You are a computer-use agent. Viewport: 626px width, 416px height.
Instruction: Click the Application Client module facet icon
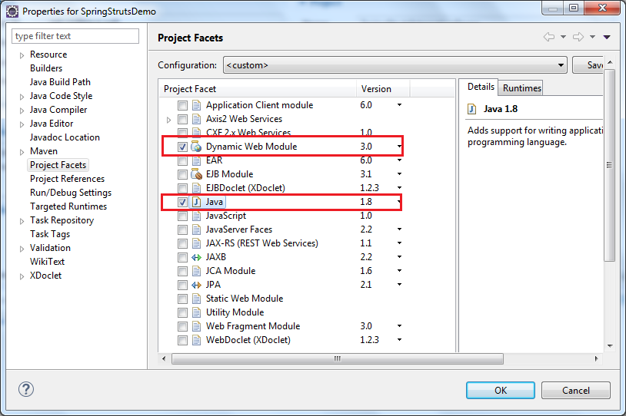tap(196, 105)
